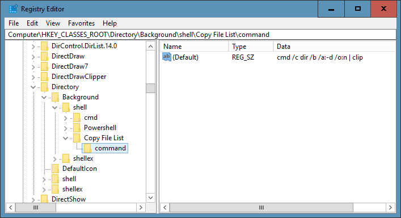Select the DirectShow key label
The width and height of the screenshot is (401, 218).
tap(69, 199)
